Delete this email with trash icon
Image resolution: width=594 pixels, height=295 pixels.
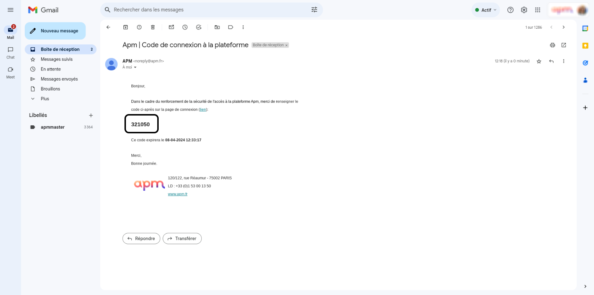pyautogui.click(x=153, y=27)
